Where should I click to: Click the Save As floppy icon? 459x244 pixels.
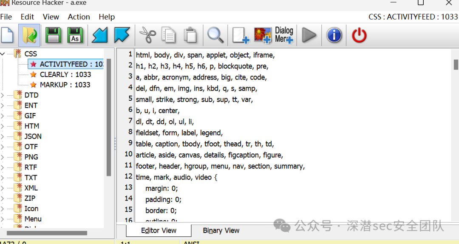(75, 35)
